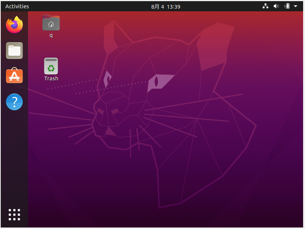305x229 pixels.
Task: Click the volume speaker icon
Action: (x=276, y=6)
